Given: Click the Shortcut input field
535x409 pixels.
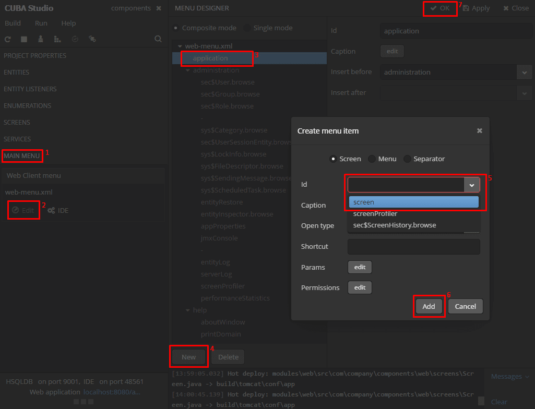Looking at the screenshot, I should click(413, 247).
